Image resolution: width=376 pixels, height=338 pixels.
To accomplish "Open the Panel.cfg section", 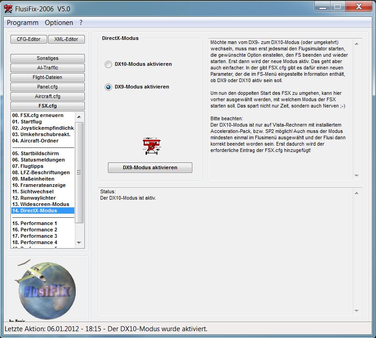I will [48, 87].
